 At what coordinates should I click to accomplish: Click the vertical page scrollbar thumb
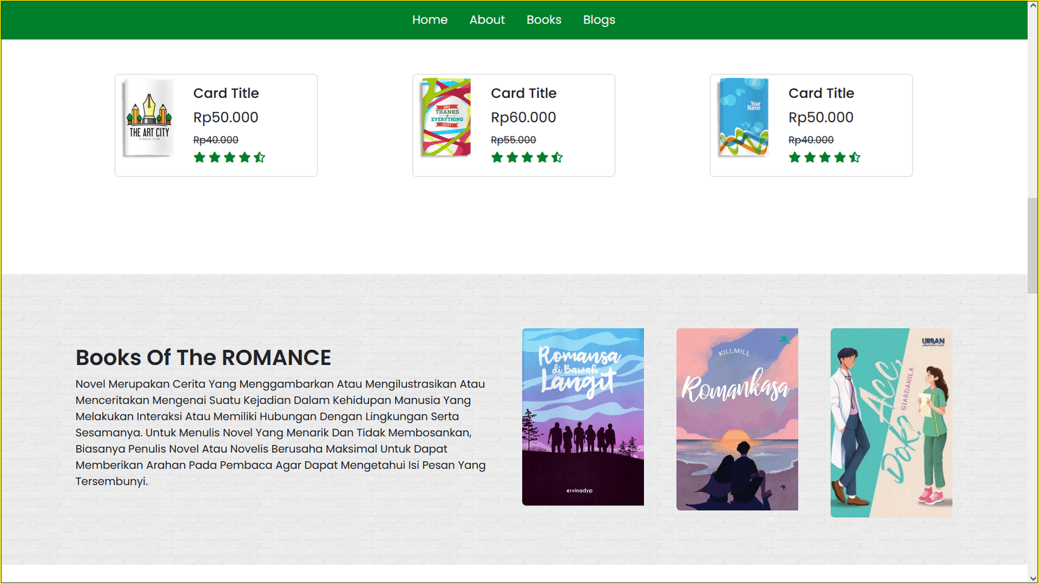click(x=1032, y=245)
